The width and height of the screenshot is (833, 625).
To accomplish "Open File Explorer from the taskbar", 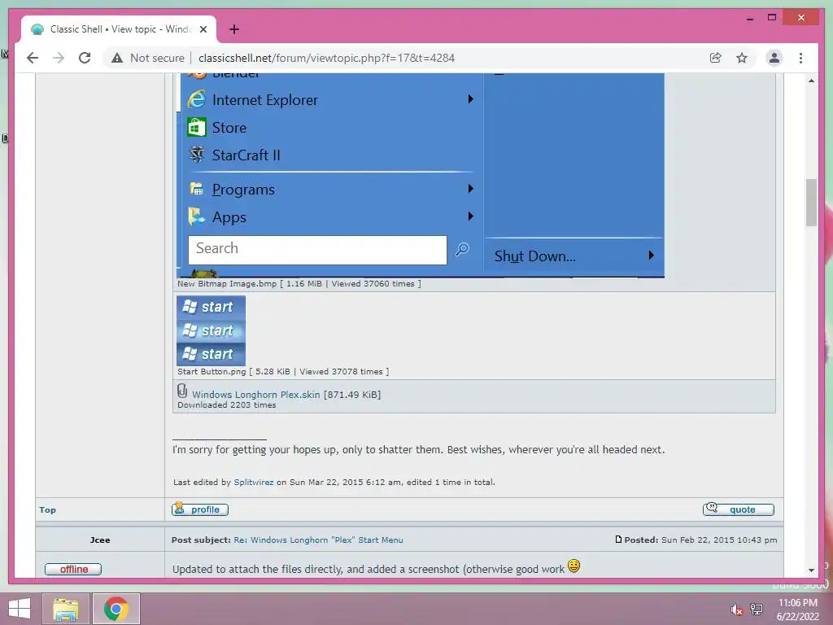I will 66,609.
